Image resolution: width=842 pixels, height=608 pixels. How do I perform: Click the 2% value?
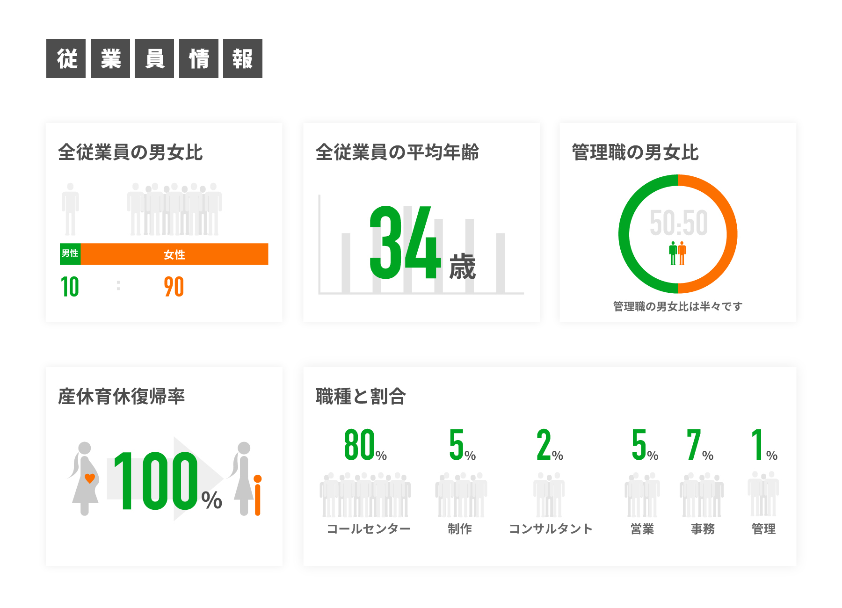550,445
